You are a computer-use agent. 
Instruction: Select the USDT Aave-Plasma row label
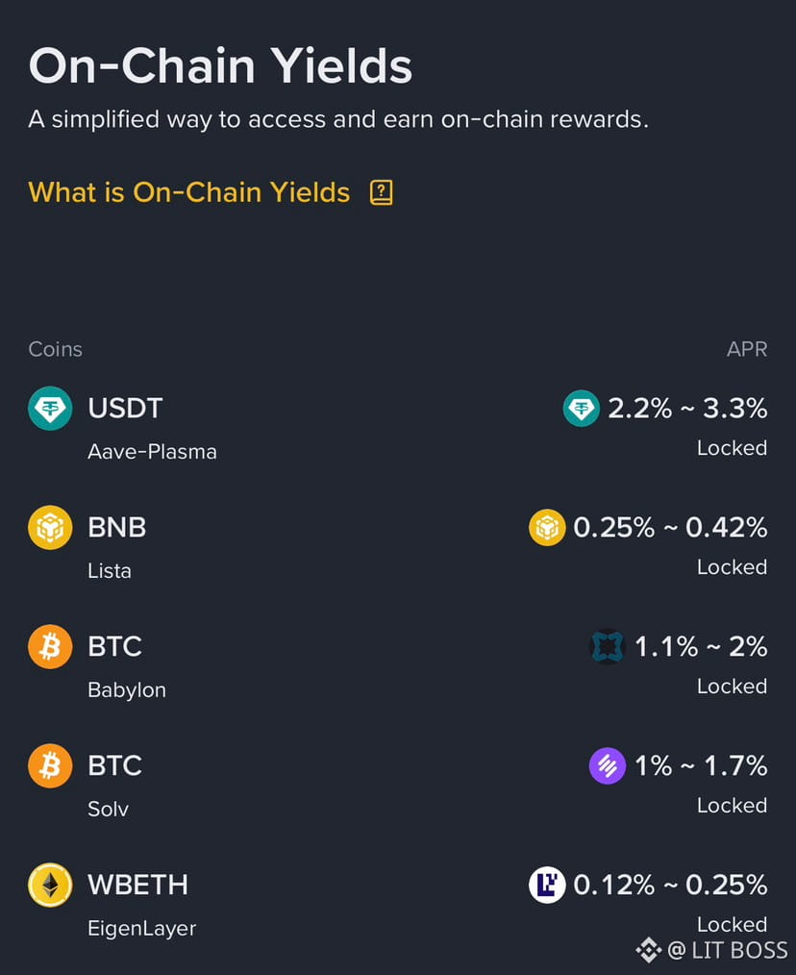point(152,451)
